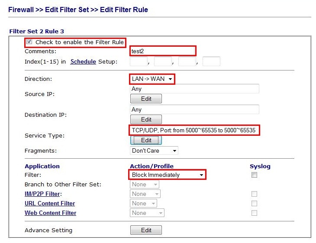This screenshot has width=316, height=243.
Task: Click the first schedule index box
Action: [139, 61]
